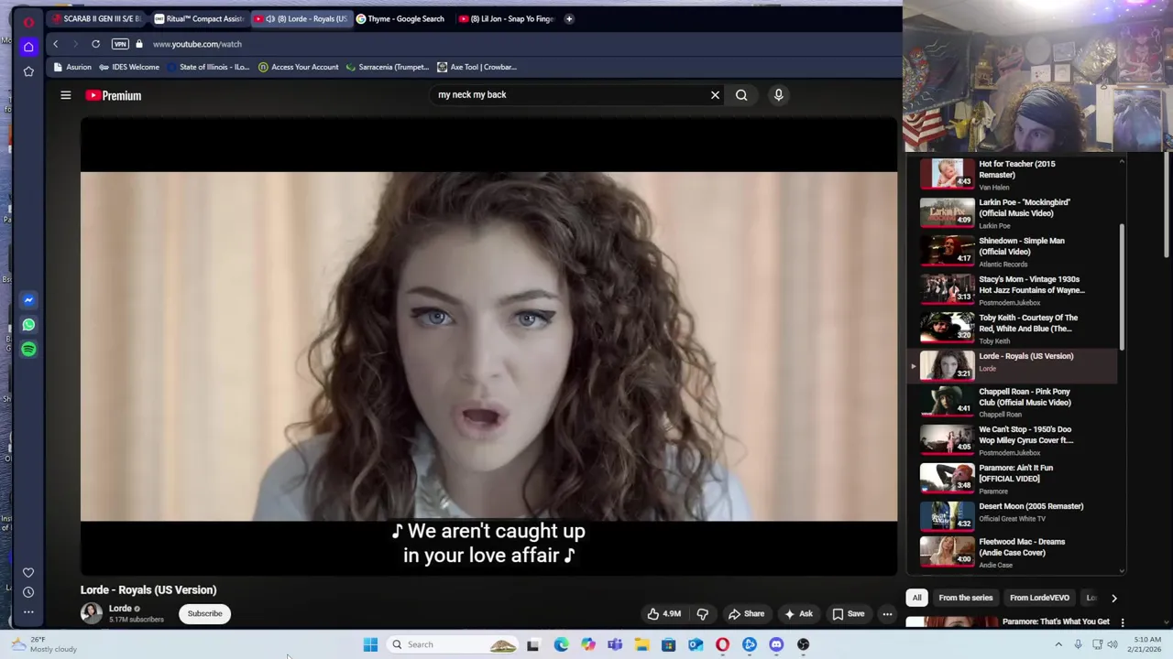
Task: Open the Opera menu logo
Action: point(28,21)
